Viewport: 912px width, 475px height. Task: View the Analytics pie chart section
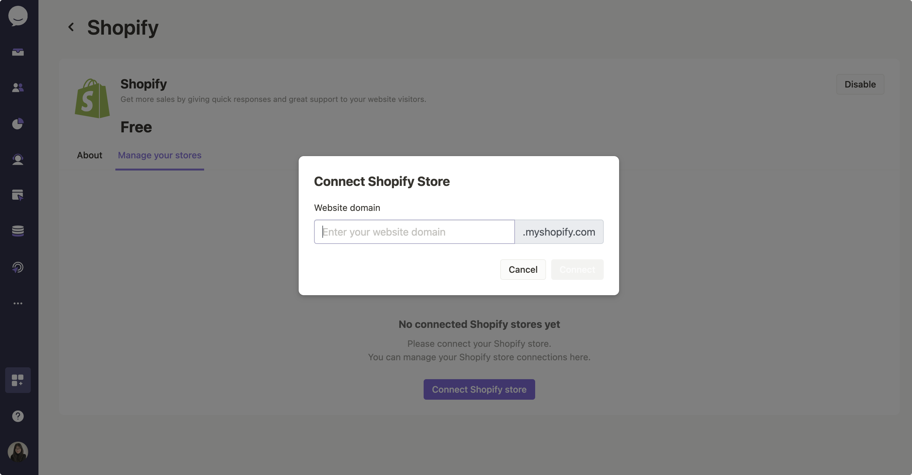pyautogui.click(x=18, y=124)
